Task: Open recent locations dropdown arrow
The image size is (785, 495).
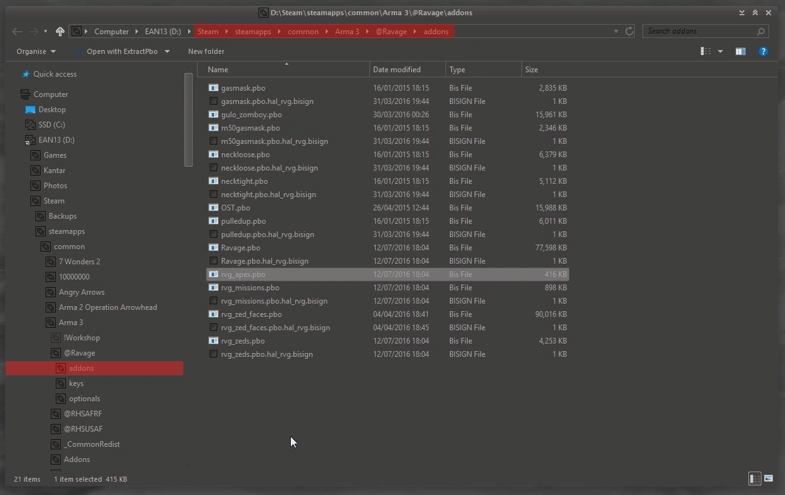Action: click(46, 32)
